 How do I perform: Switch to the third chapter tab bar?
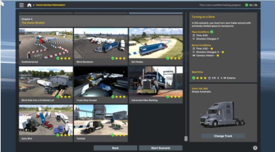[x=156, y=14]
